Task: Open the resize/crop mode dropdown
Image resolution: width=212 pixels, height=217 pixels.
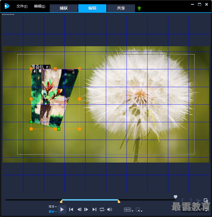Action: 139,210
